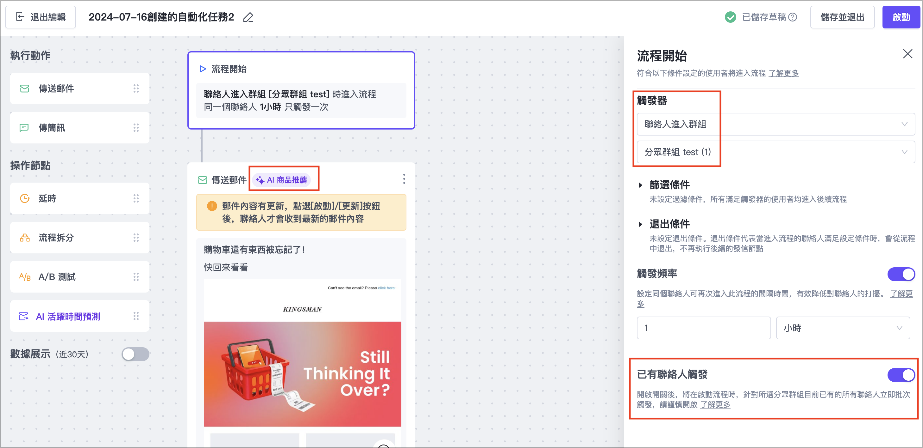The width and height of the screenshot is (923, 448).
Task: Turn off 已有聯絡人觸發 switch
Action: (901, 375)
